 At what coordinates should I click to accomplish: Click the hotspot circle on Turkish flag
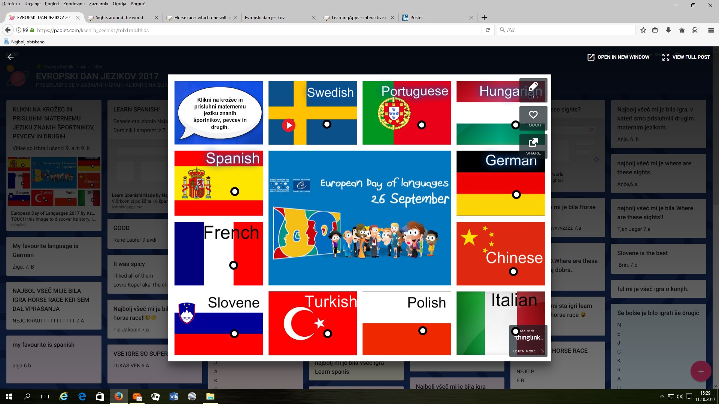pos(328,333)
